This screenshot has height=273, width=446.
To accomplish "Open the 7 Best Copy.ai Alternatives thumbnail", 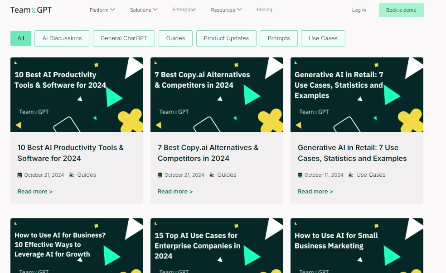I will [217, 95].
